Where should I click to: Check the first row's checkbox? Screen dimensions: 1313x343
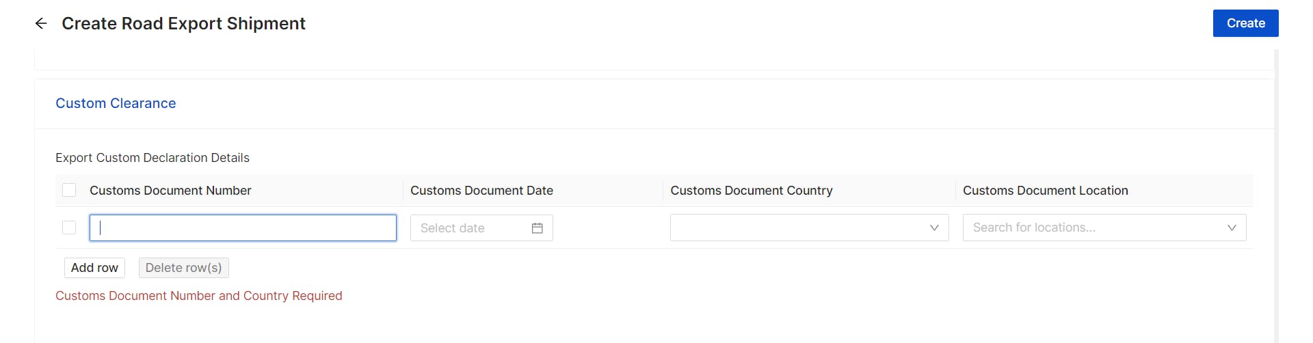pos(69,228)
